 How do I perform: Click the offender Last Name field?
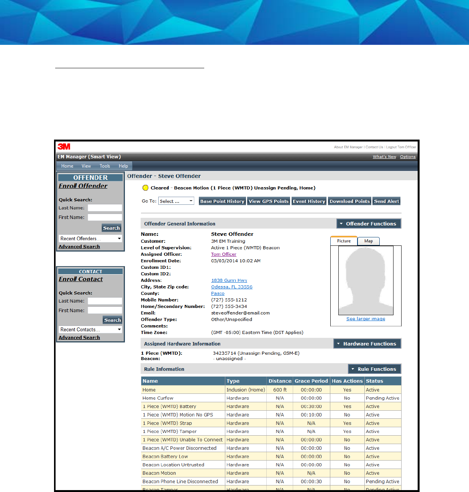click(x=105, y=208)
